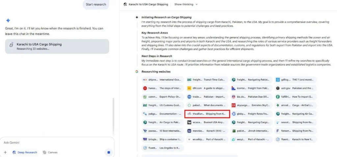
Task: Toggle the Deep Research chip
Action: tap(25, 152)
